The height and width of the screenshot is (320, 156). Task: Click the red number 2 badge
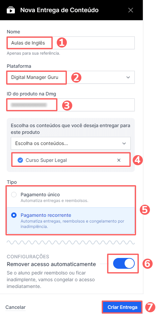pyautogui.click(x=76, y=78)
